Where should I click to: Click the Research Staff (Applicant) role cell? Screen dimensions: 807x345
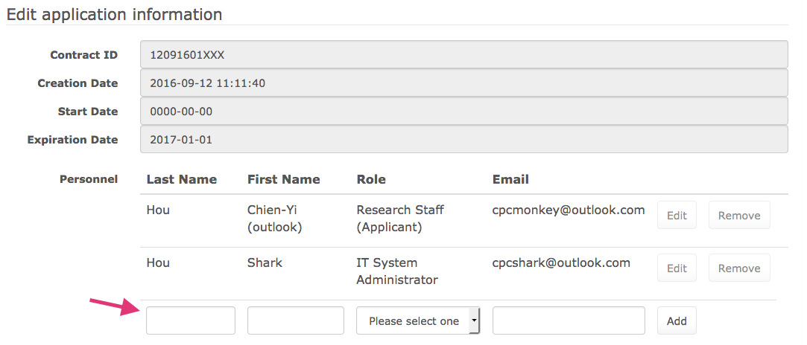[400, 218]
